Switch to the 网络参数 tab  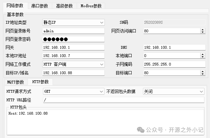point(15,5)
